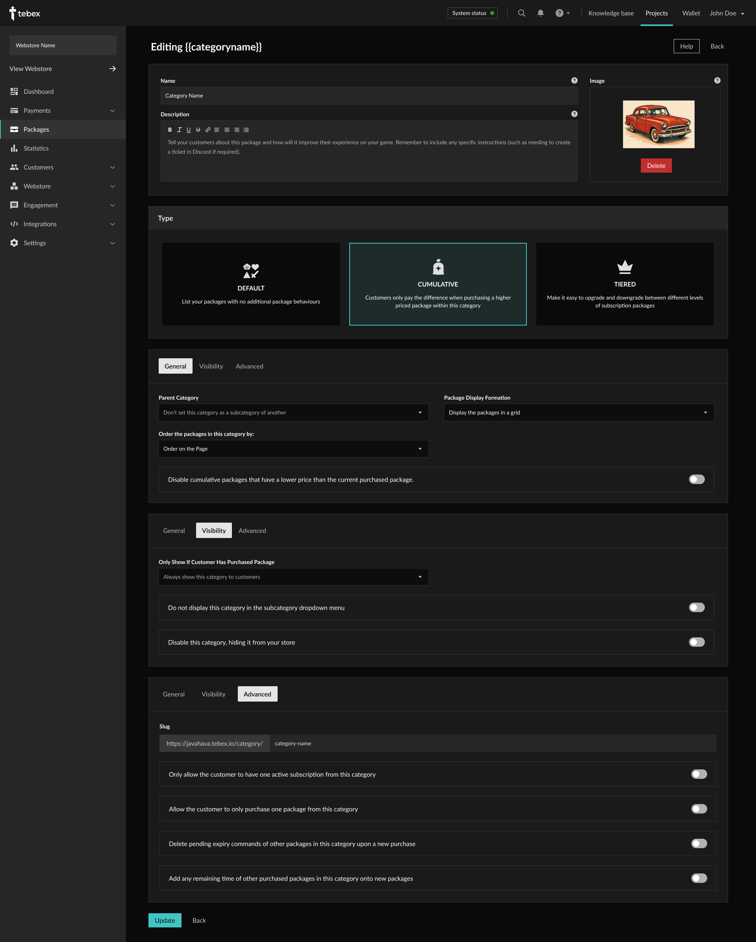Click the center align icon in description toolbar
756x942 pixels.
(x=226, y=130)
